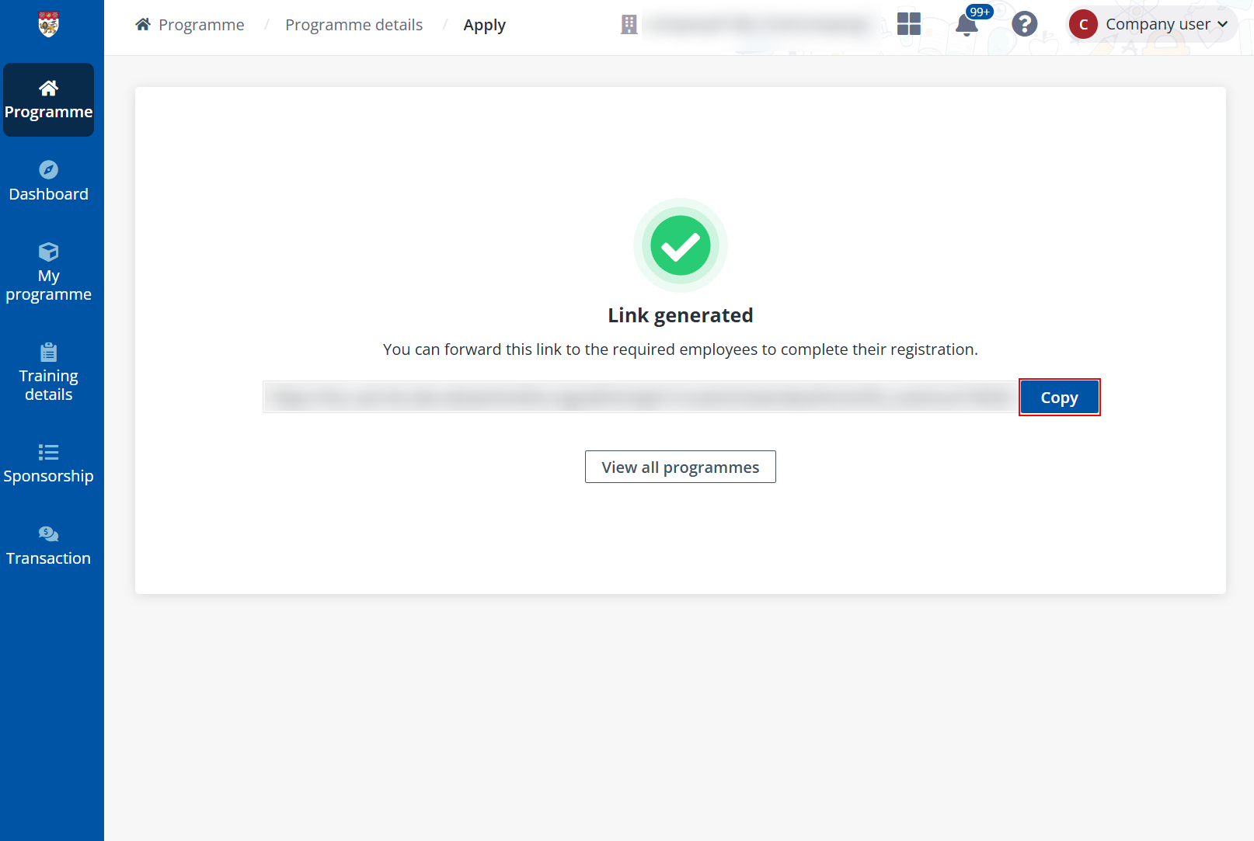Click the Company user avatar circle
Viewport: 1254px width, 841px height.
pyautogui.click(x=1083, y=24)
